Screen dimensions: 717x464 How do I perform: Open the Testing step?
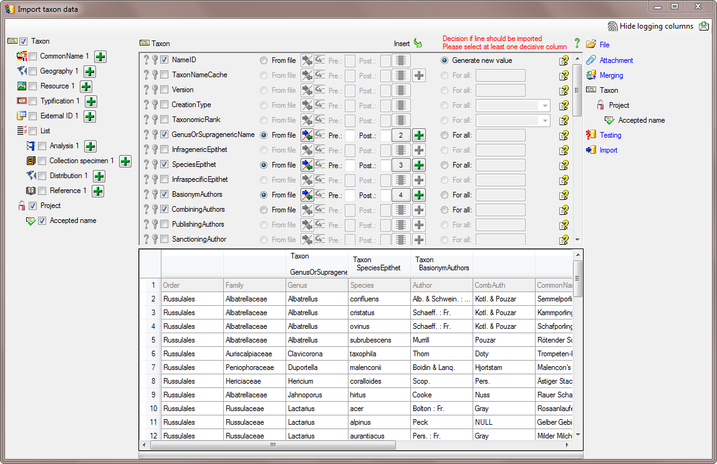click(x=610, y=135)
